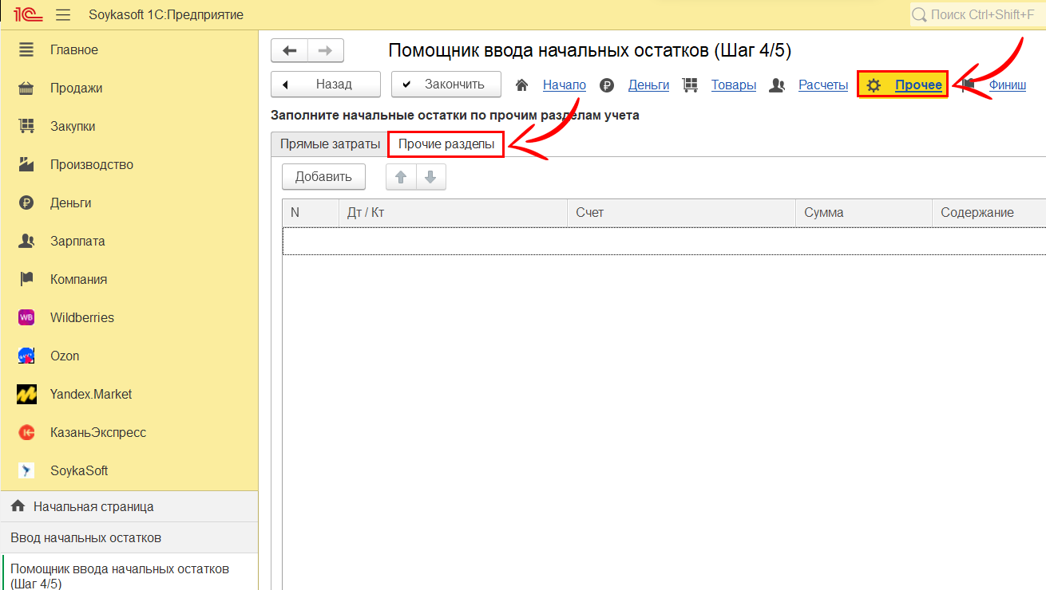The width and height of the screenshot is (1046, 590).
Task: Go forward with right arrow button
Action: (326, 50)
